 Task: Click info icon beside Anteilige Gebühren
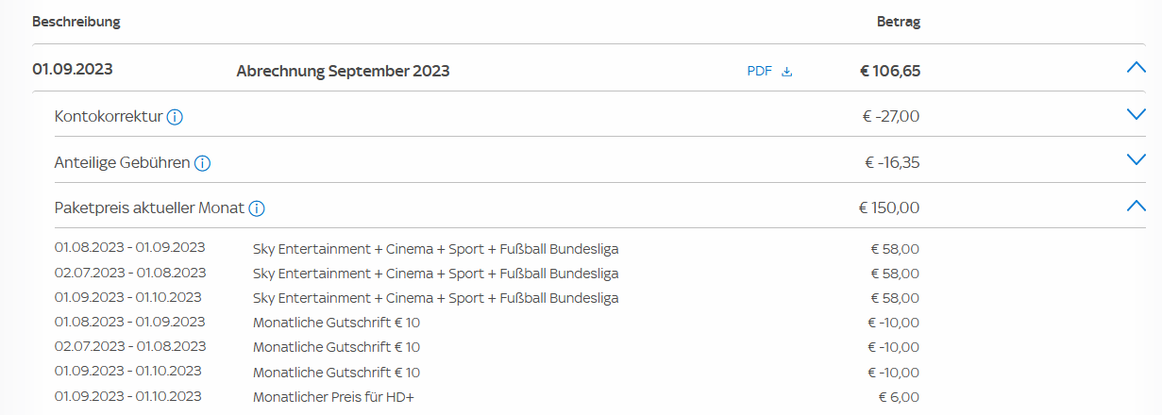tap(202, 163)
